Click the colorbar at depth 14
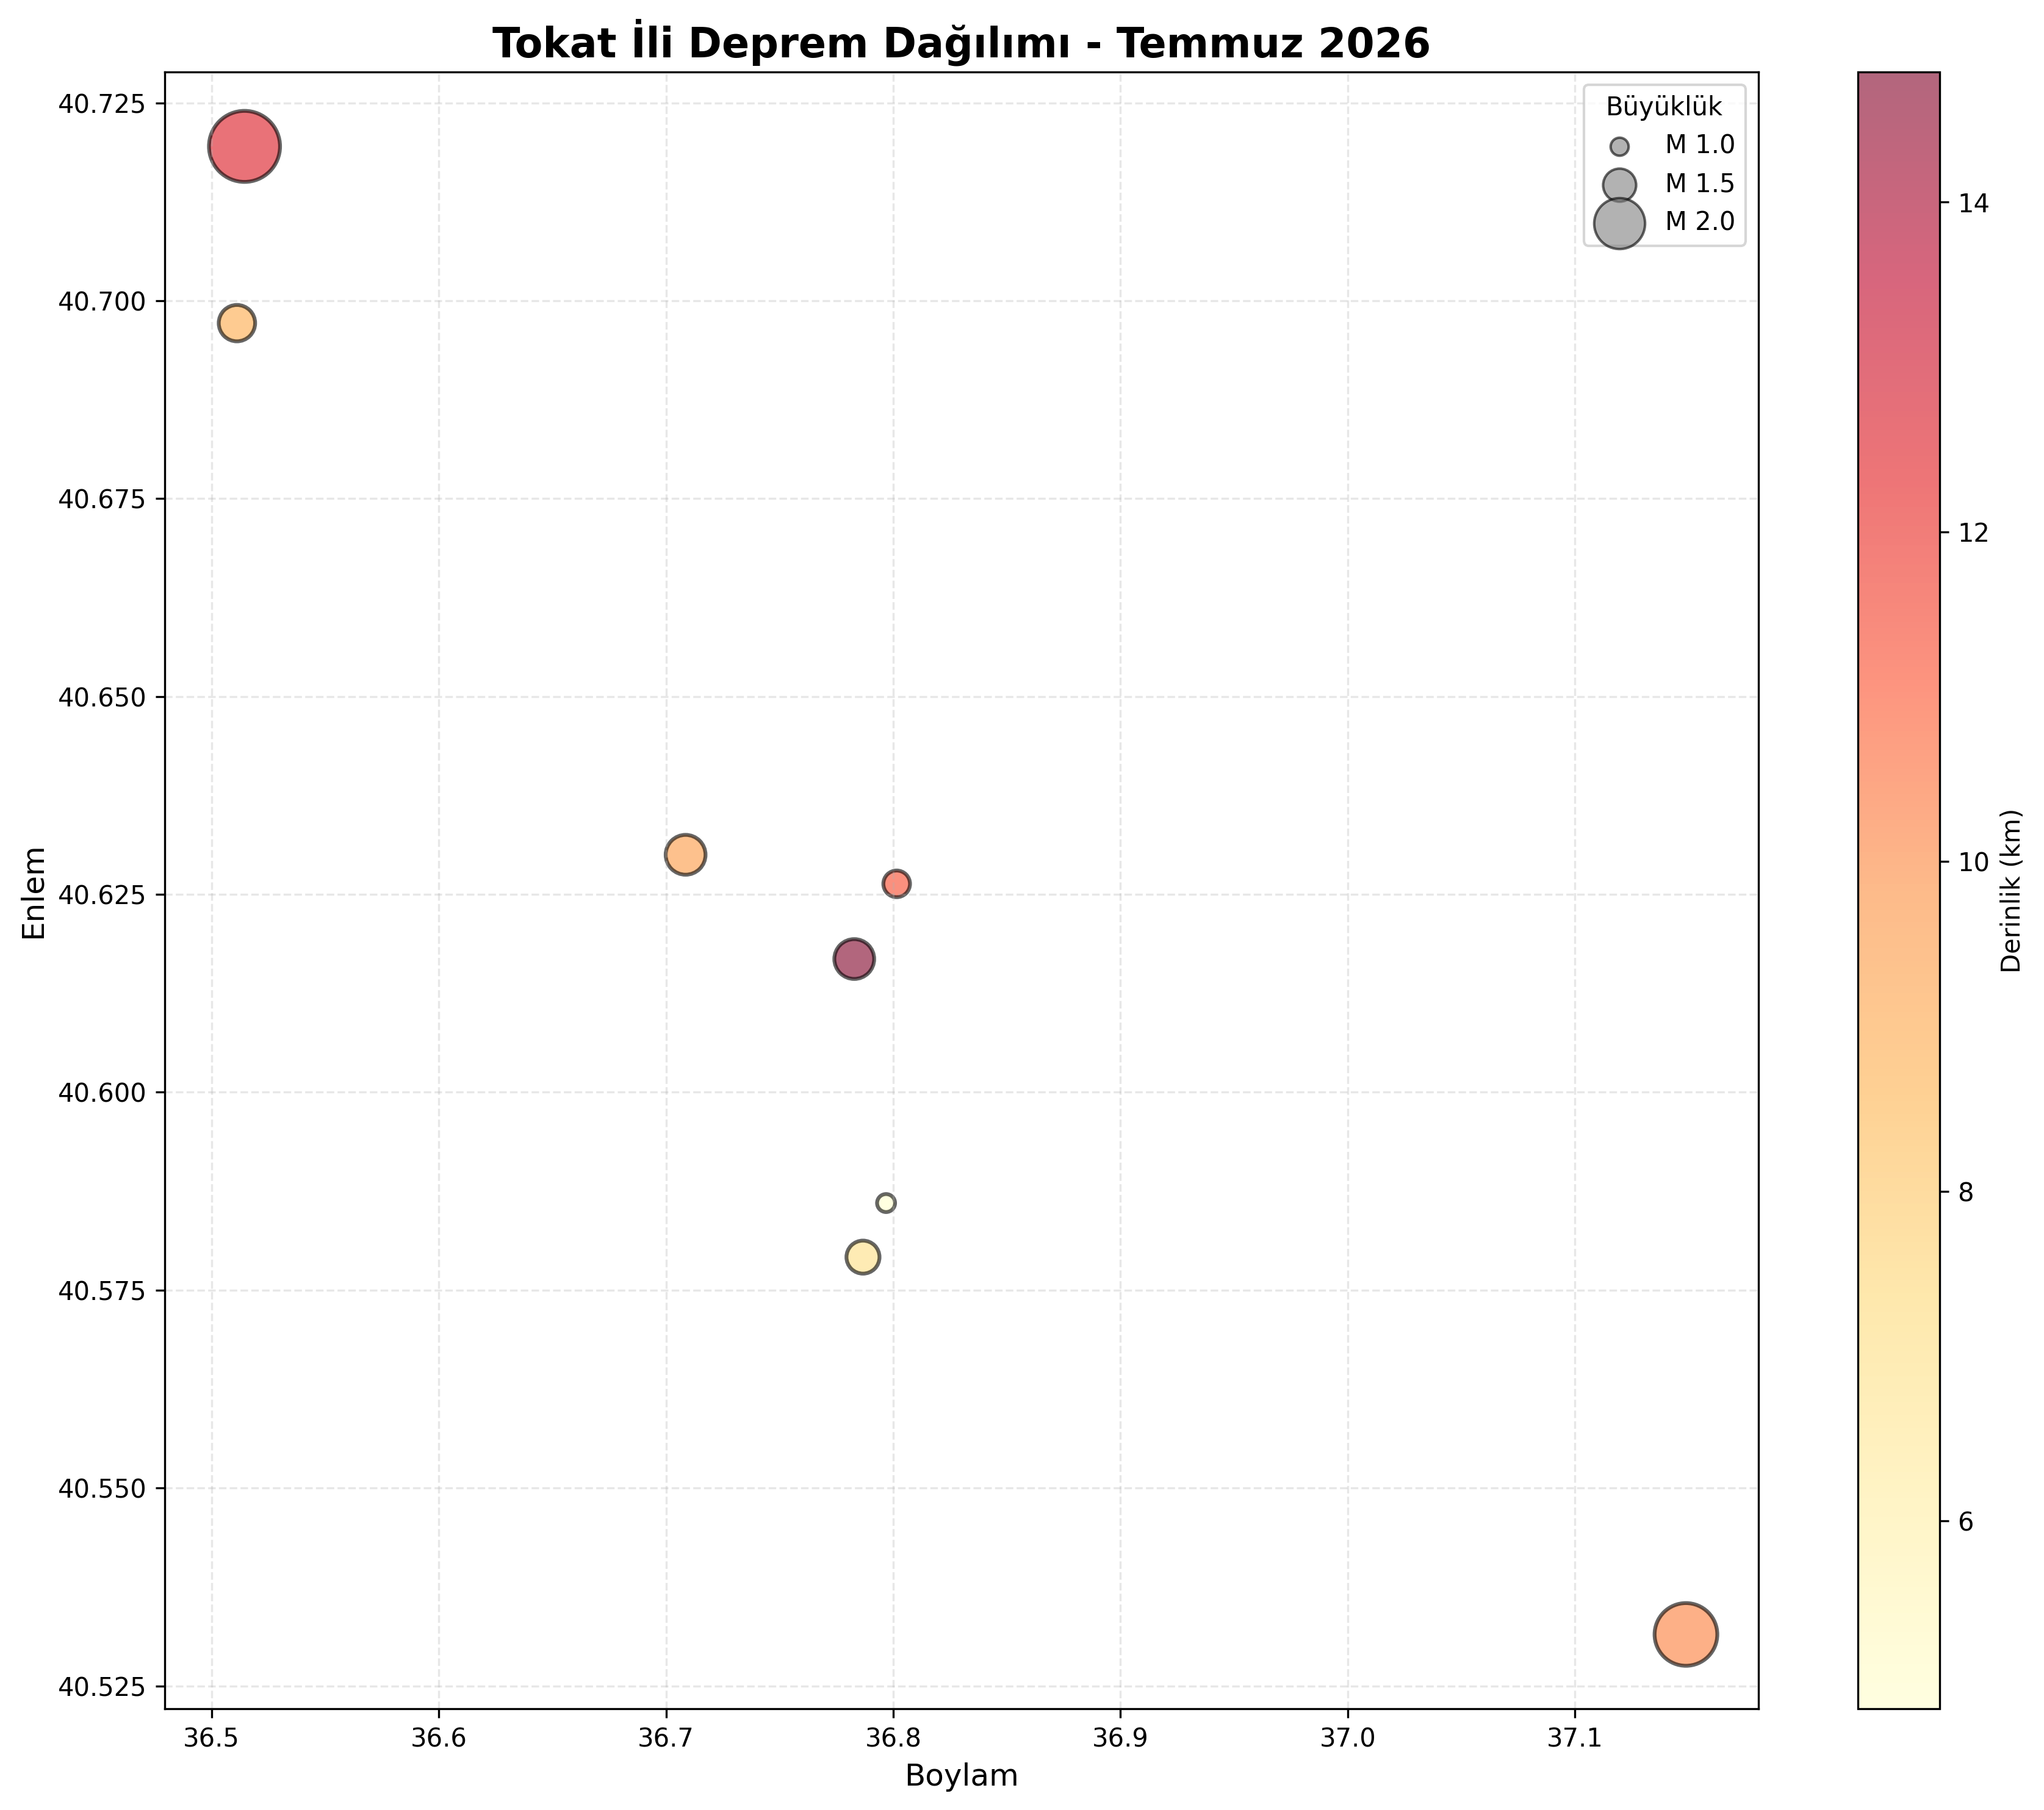The width and height of the screenshot is (2044, 1810). [x=1898, y=203]
